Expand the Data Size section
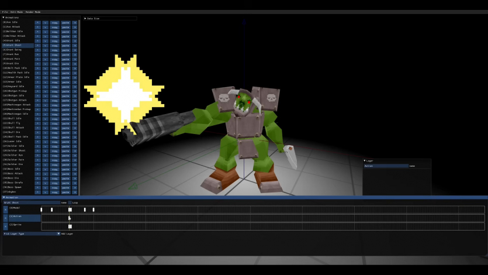The height and width of the screenshot is (275, 488). point(86,18)
